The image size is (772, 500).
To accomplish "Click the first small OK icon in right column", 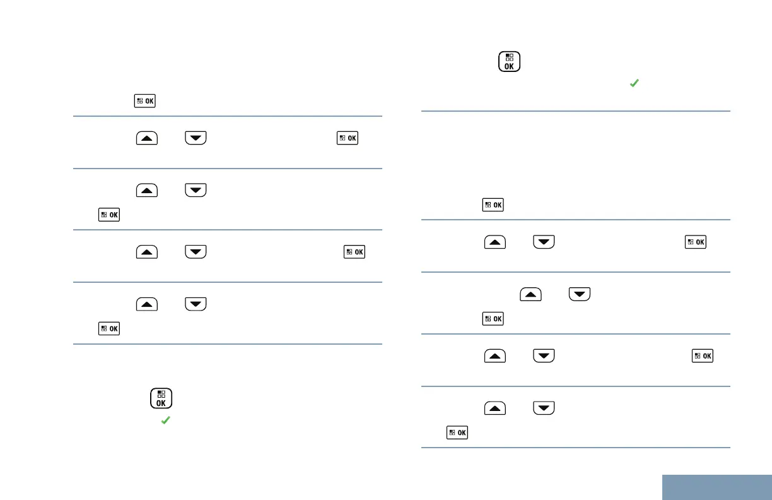I will [493, 205].
